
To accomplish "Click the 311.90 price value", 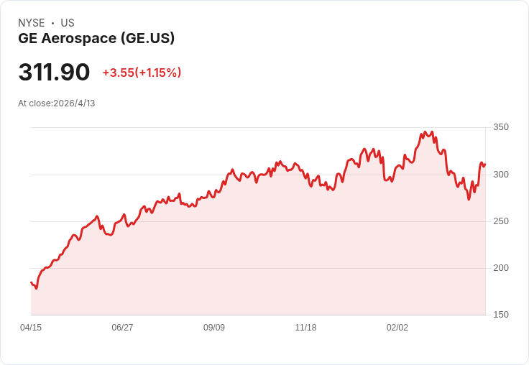I will tap(54, 72).
